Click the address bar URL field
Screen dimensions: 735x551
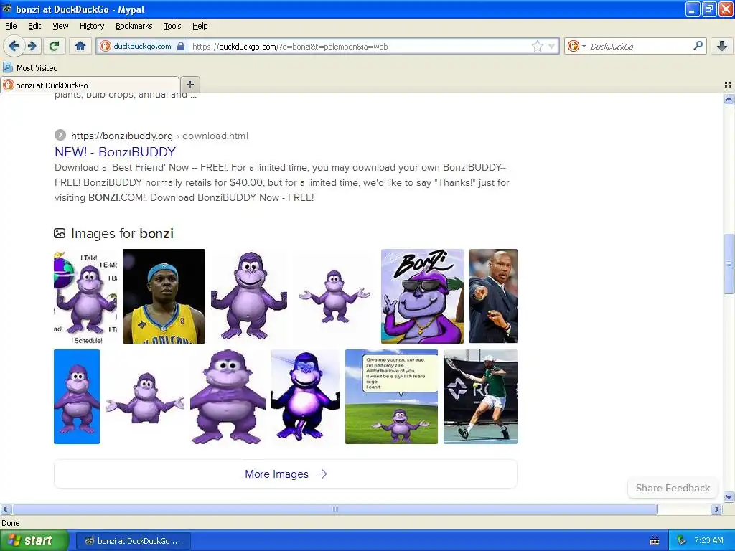361,47
